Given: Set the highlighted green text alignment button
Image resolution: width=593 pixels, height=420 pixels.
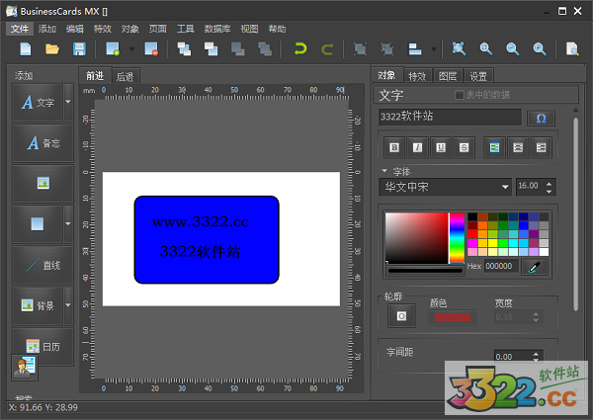Looking at the screenshot, I should [494, 147].
